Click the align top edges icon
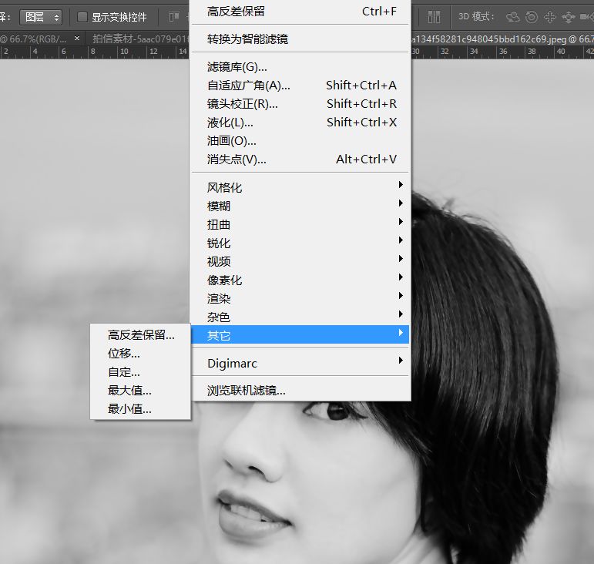This screenshot has width=594, height=564. 173,17
